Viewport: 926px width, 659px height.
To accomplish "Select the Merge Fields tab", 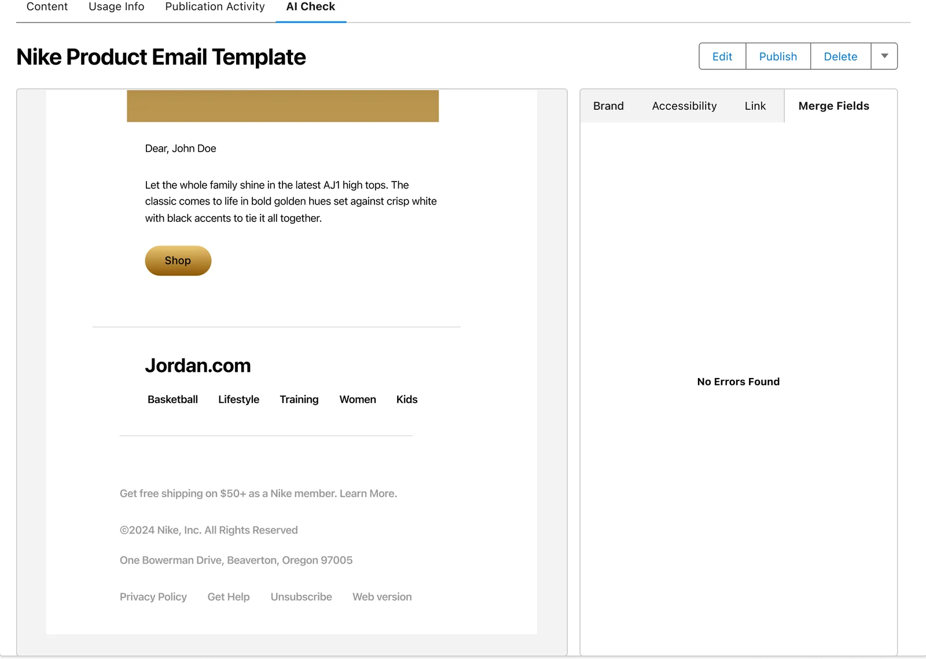I will tap(834, 106).
